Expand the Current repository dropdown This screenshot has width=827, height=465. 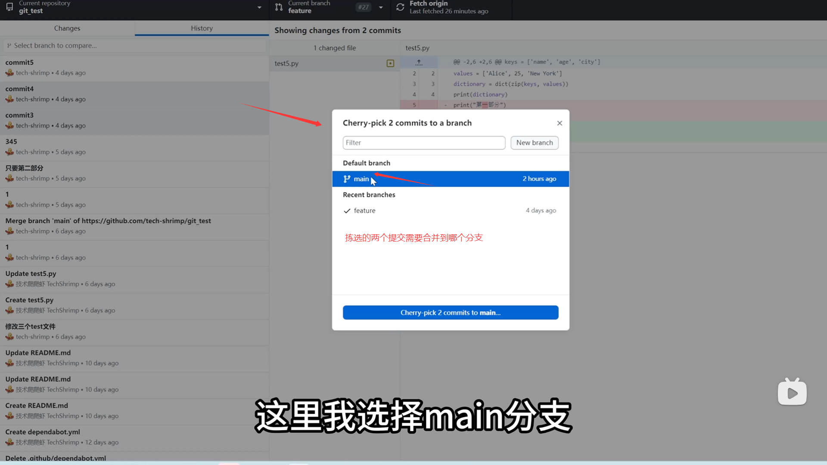pos(259,7)
